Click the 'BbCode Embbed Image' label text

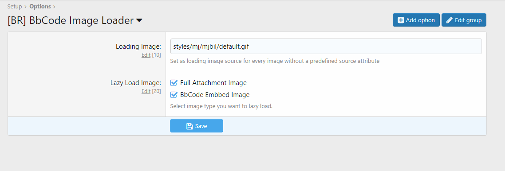[x=215, y=95]
